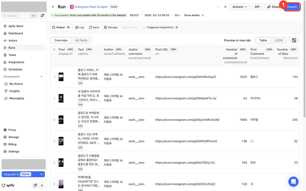This screenshot has width=306, height=191.
Task: Open Apify Store in sidebar
Action: 23,26
